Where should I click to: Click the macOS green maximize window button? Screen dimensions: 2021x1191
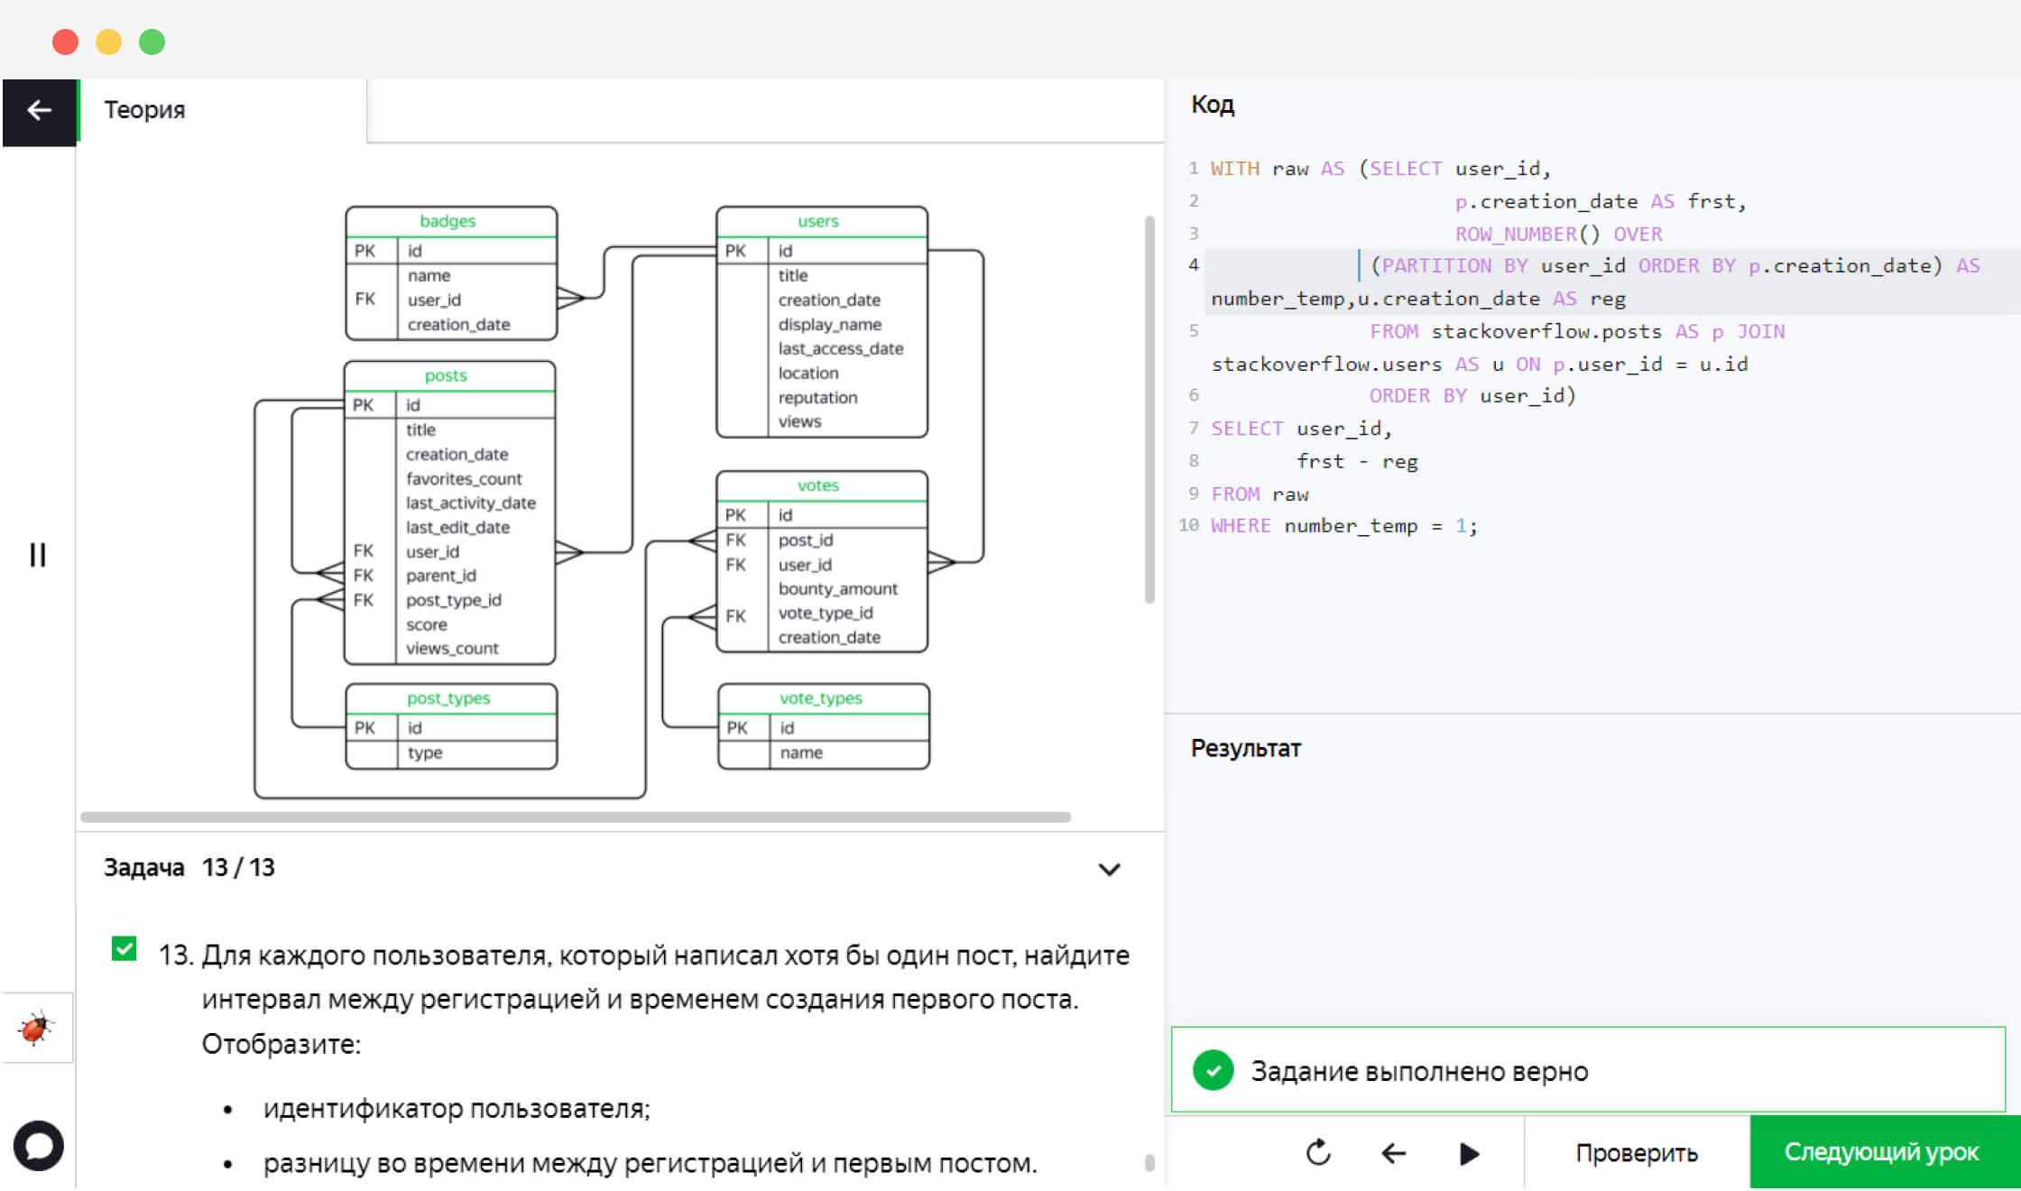[x=152, y=42]
